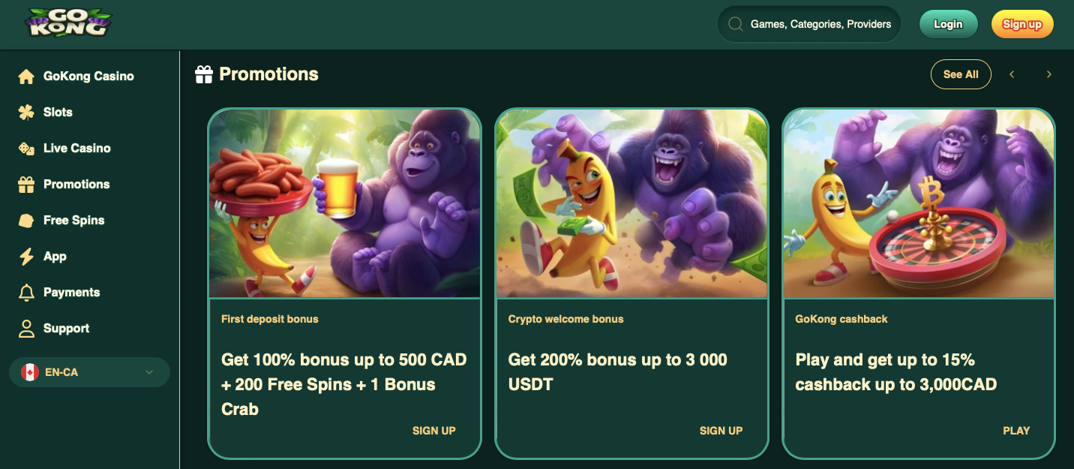1074x469 pixels.
Task: Click the Payments bell icon
Action: pyautogui.click(x=26, y=292)
